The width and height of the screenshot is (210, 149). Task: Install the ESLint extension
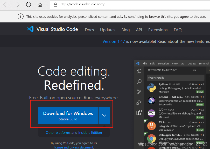(x=200, y=130)
